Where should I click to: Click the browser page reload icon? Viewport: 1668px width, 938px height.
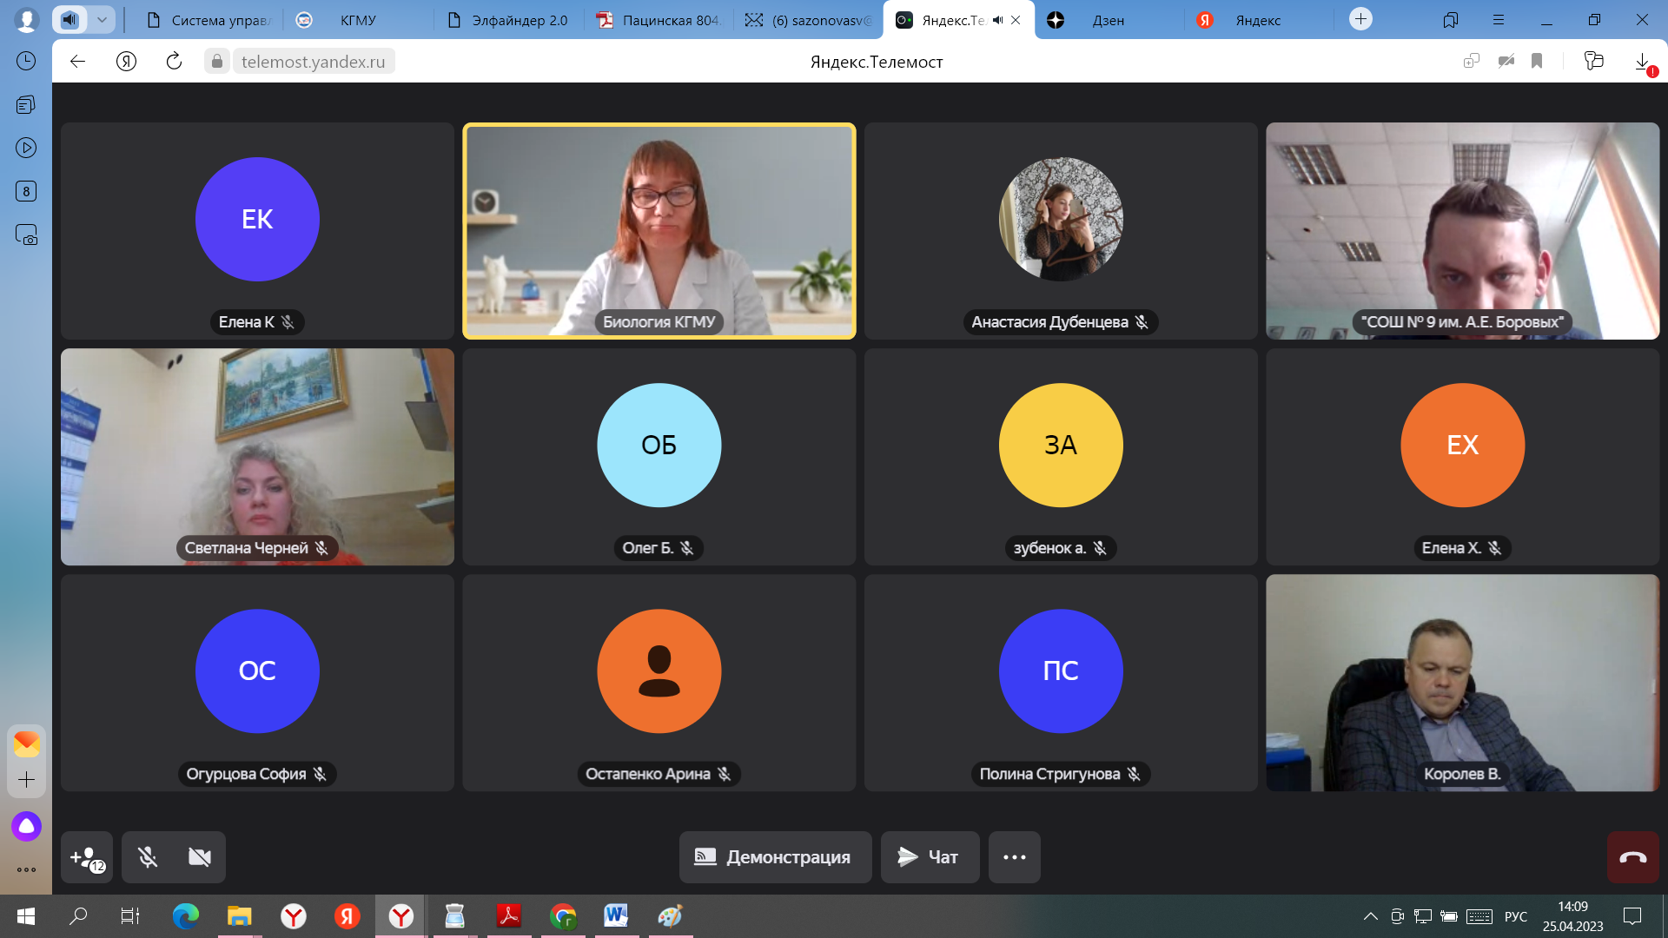pyautogui.click(x=174, y=61)
